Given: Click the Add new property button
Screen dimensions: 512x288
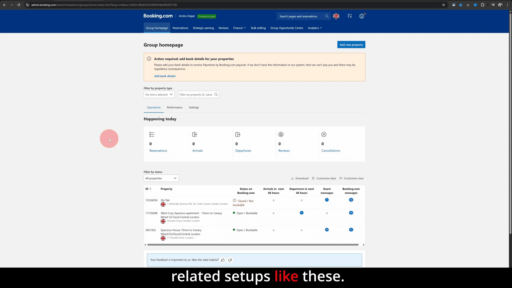Looking at the screenshot, I should pos(351,45).
